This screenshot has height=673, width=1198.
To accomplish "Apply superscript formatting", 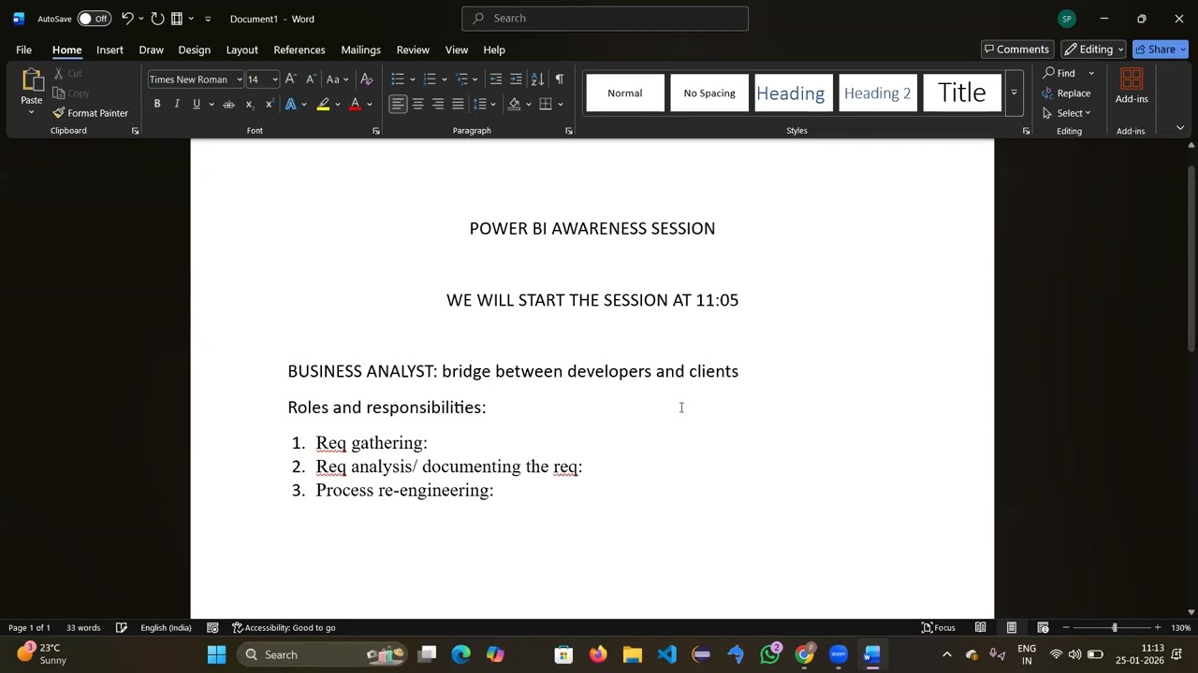I will (x=270, y=104).
